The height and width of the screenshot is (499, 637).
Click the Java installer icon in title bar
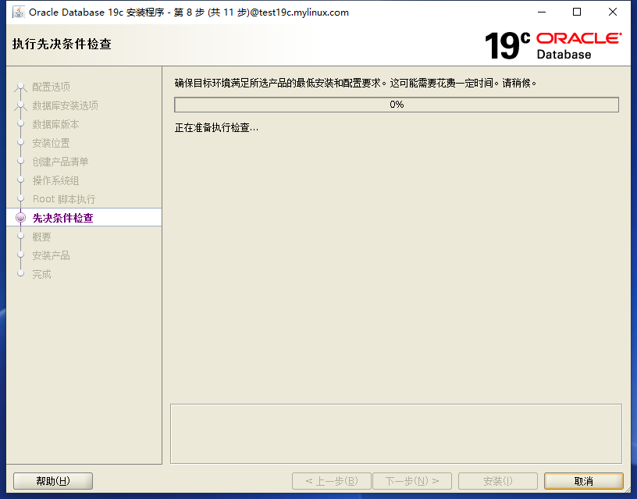(x=18, y=12)
